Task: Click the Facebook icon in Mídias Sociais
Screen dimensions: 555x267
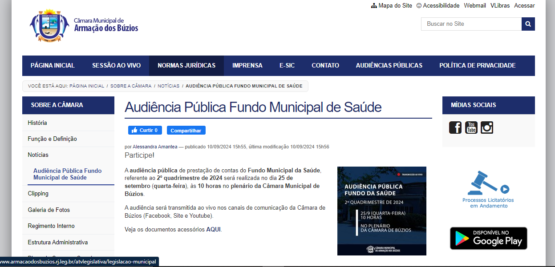Action: [x=455, y=128]
